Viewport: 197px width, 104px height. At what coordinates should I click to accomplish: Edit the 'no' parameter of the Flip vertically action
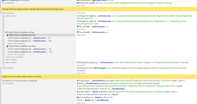(x=107, y=26)
